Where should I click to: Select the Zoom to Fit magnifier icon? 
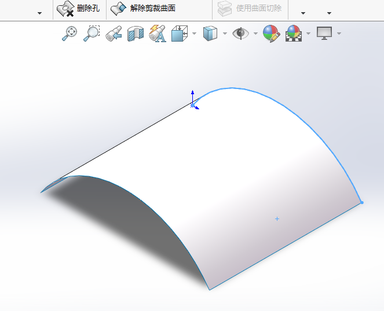point(70,34)
